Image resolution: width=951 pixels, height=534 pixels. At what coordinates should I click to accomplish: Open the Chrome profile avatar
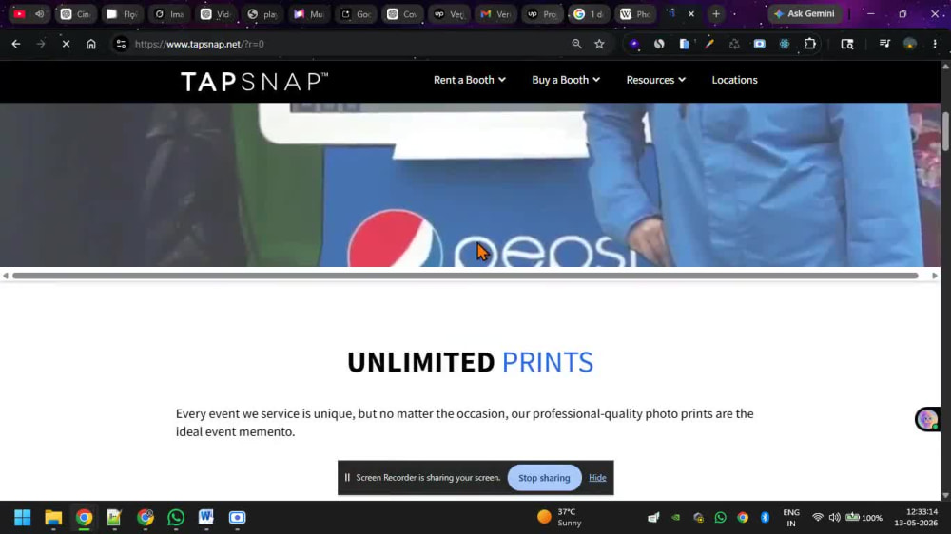tap(910, 44)
